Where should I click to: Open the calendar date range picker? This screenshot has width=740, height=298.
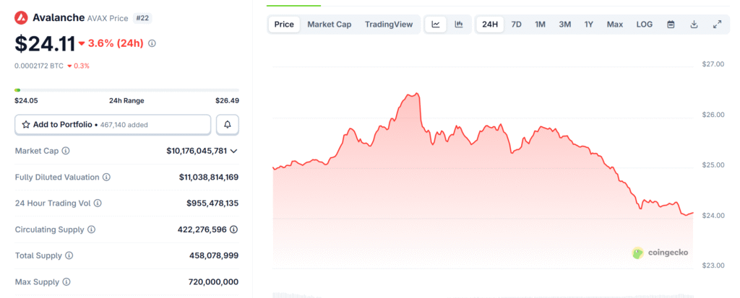pyautogui.click(x=671, y=25)
